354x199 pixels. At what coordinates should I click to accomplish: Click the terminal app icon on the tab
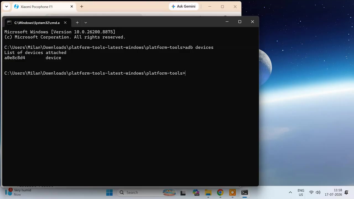pos(9,23)
